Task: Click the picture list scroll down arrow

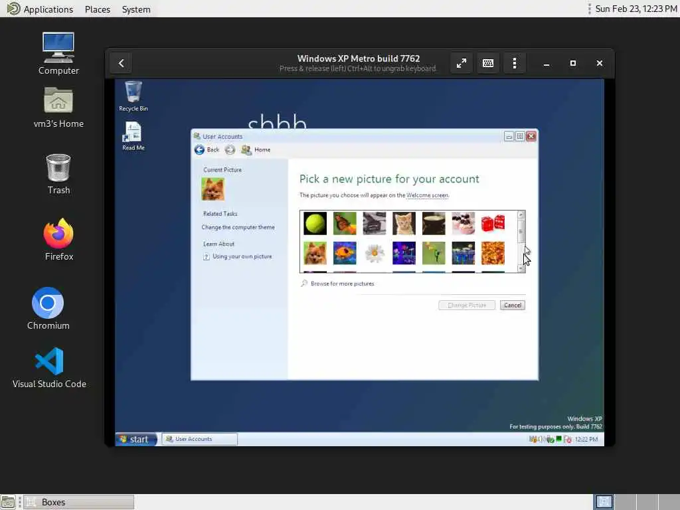Action: click(x=521, y=269)
